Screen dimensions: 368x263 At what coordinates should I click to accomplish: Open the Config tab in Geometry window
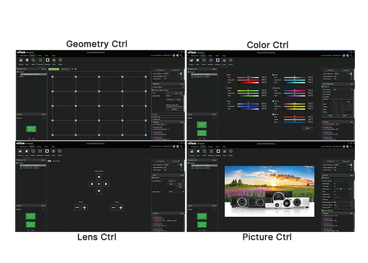(x=39, y=55)
